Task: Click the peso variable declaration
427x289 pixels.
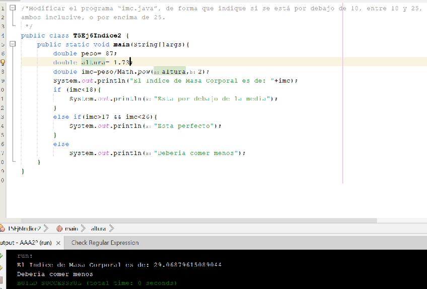Action: 91,53
